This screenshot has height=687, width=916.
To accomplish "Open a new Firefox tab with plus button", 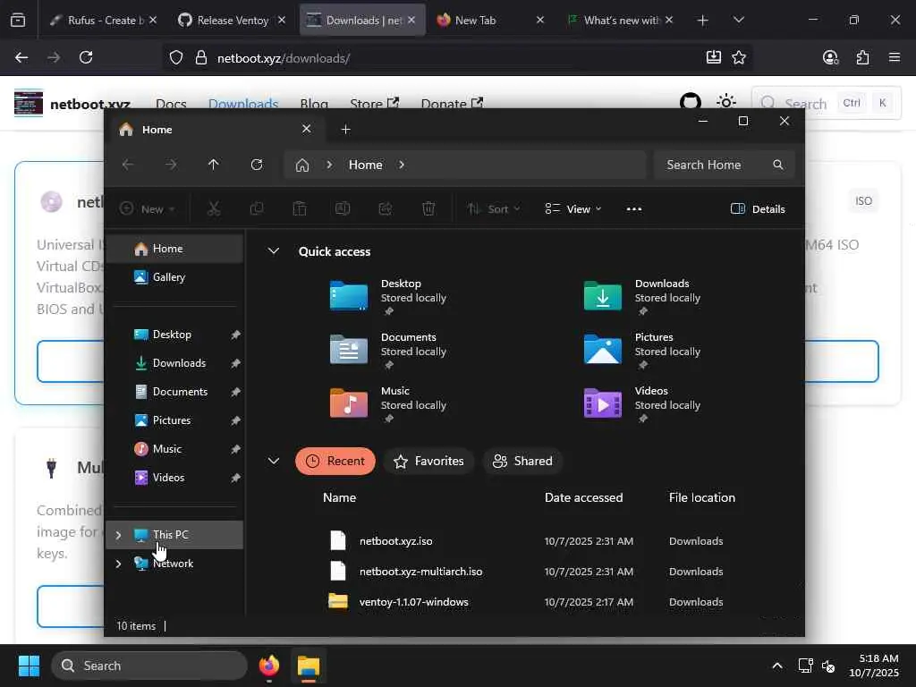I will pos(703,20).
